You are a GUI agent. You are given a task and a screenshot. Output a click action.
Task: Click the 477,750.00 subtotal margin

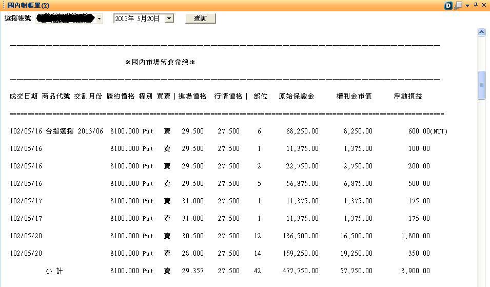(301, 271)
